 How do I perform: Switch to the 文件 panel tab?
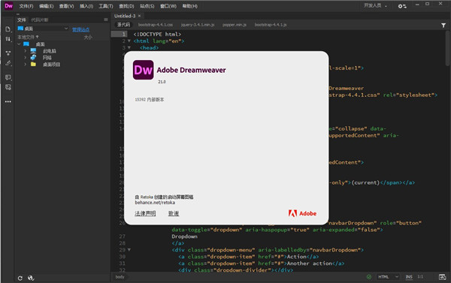[22, 20]
